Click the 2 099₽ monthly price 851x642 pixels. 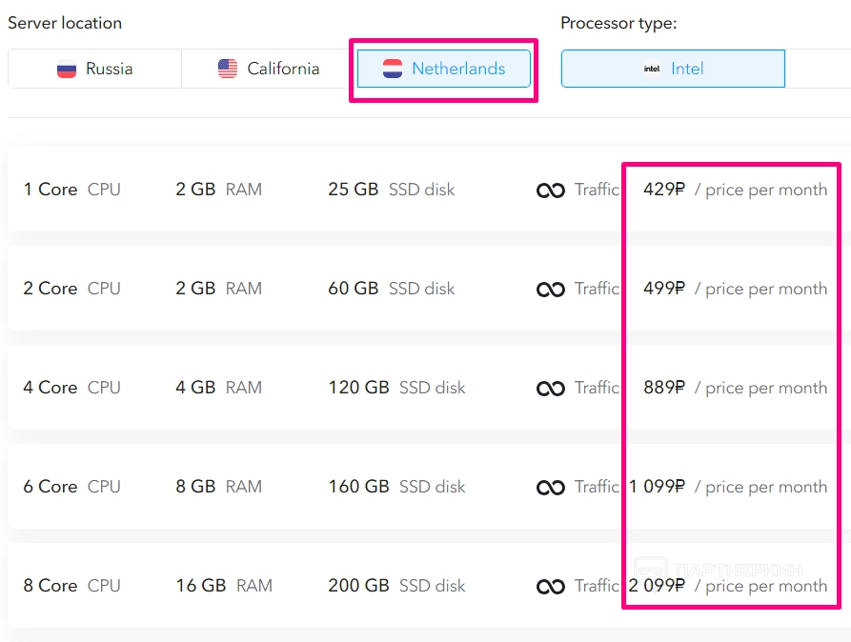(657, 586)
